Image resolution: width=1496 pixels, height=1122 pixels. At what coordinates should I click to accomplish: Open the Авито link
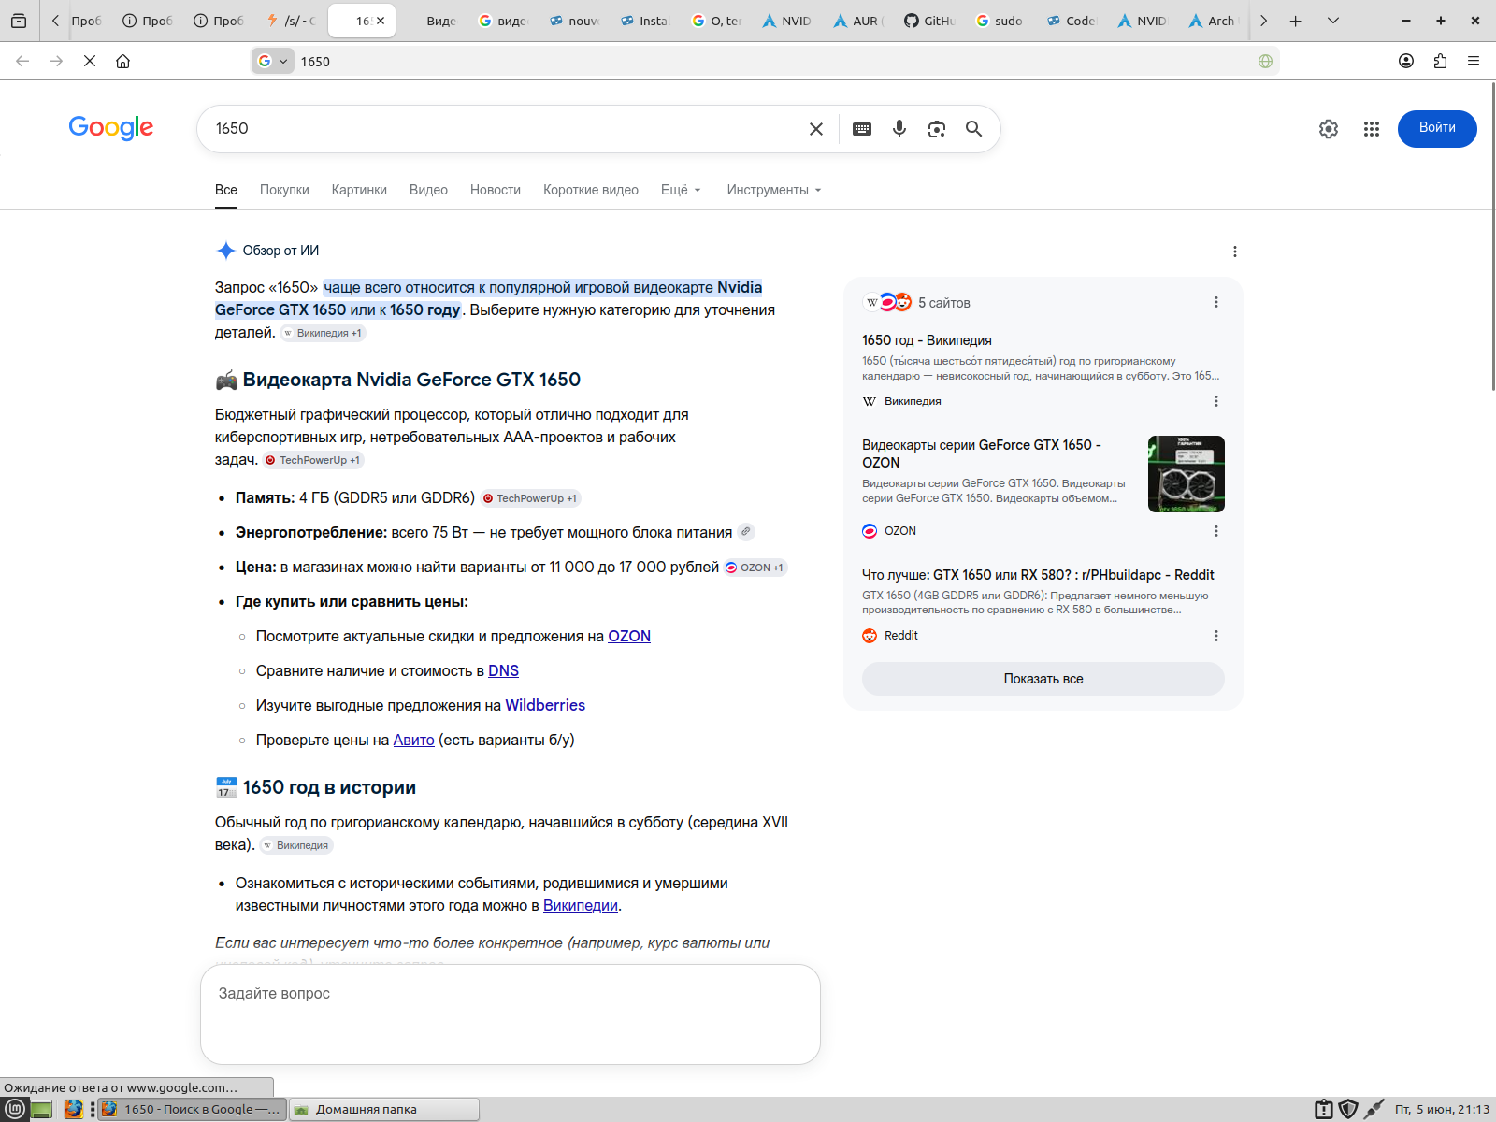(x=413, y=740)
